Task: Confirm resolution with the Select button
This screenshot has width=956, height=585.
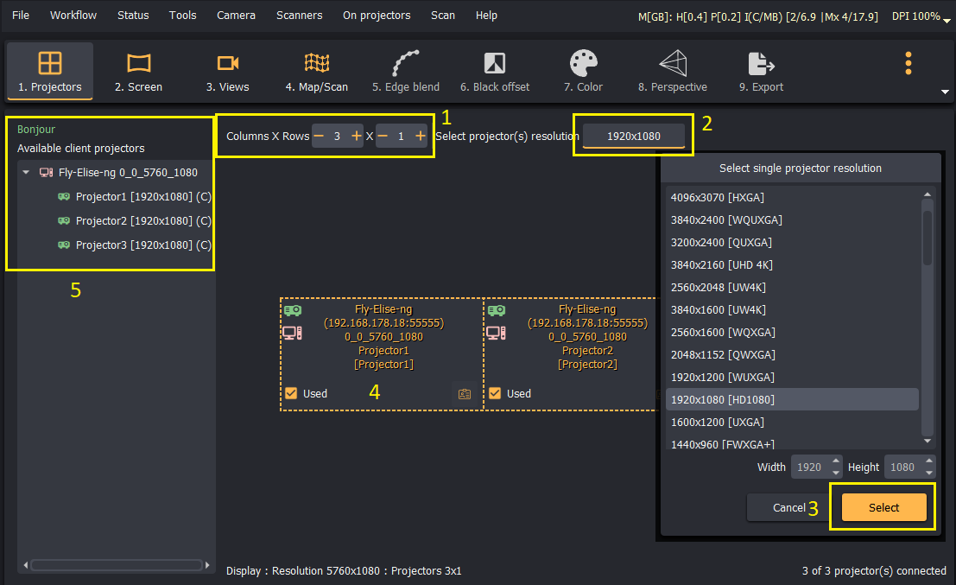Action: coord(883,507)
